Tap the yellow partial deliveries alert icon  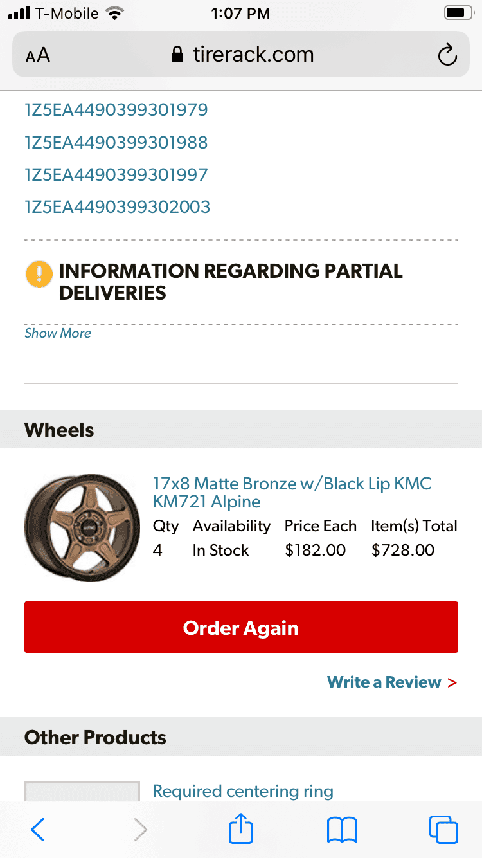click(39, 273)
